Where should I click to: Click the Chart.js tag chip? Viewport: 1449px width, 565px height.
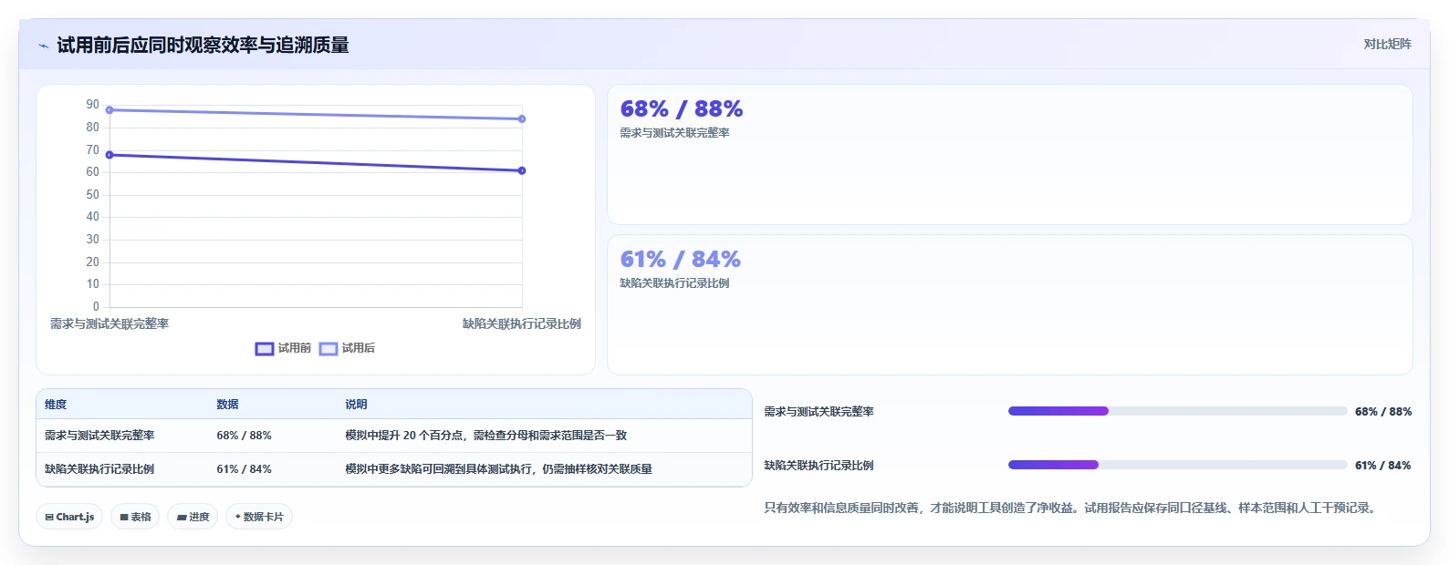click(69, 517)
